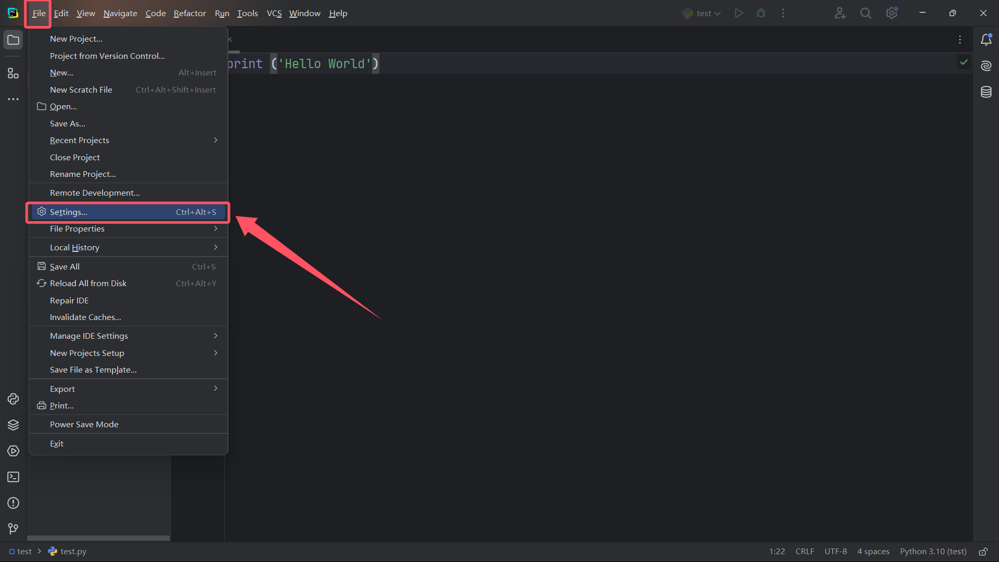999x562 pixels.
Task: Open the Notifications bell icon
Action: (986, 40)
